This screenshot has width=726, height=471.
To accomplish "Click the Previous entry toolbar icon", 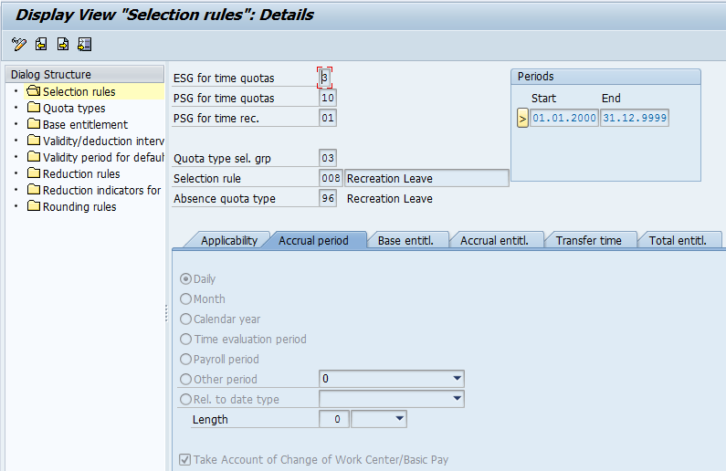I will point(41,44).
